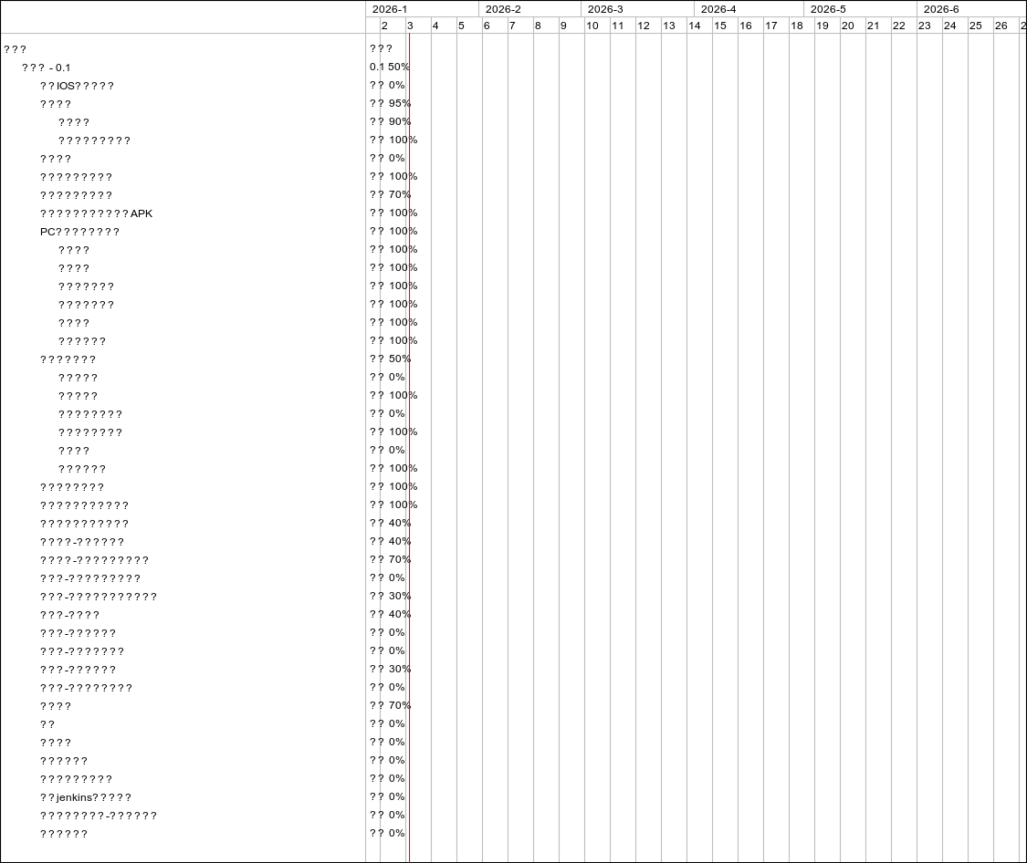Click the week 26 column header
This screenshot has height=863, width=1027.
click(x=1001, y=26)
